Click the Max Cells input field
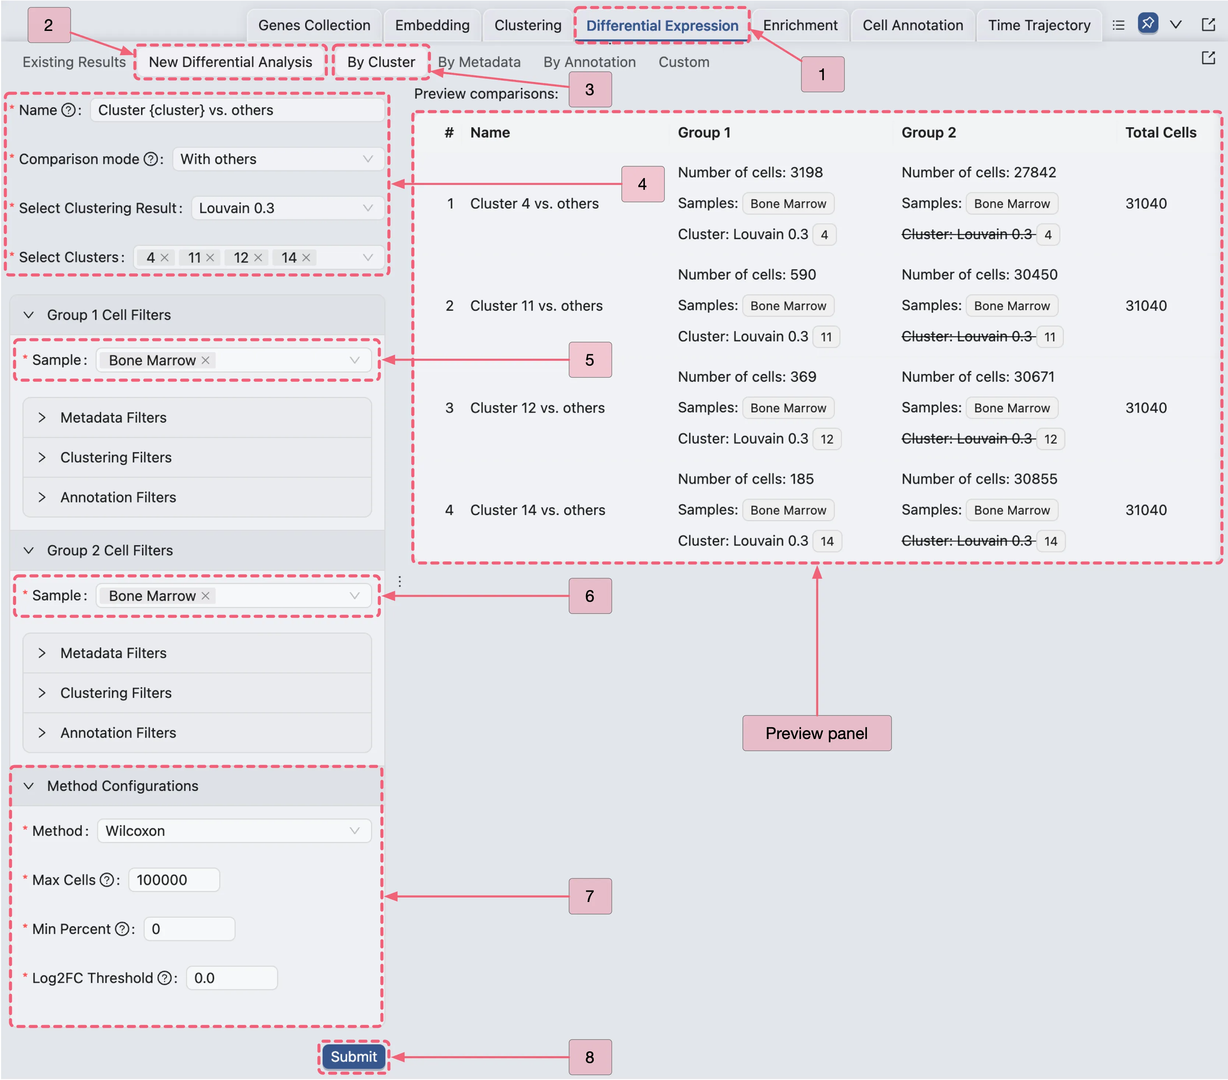 point(173,880)
